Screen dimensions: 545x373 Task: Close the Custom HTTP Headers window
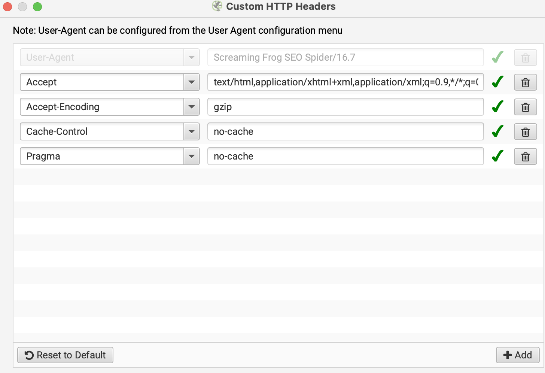coord(7,7)
